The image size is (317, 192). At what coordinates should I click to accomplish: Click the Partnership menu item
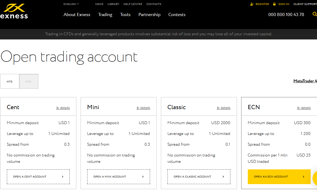click(149, 15)
